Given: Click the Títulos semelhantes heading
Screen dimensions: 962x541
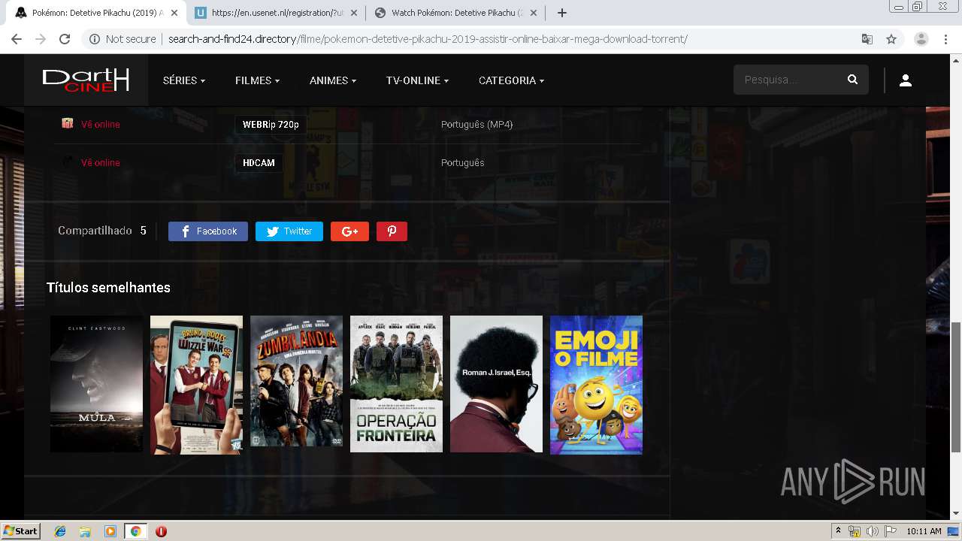Looking at the screenshot, I should point(108,288).
